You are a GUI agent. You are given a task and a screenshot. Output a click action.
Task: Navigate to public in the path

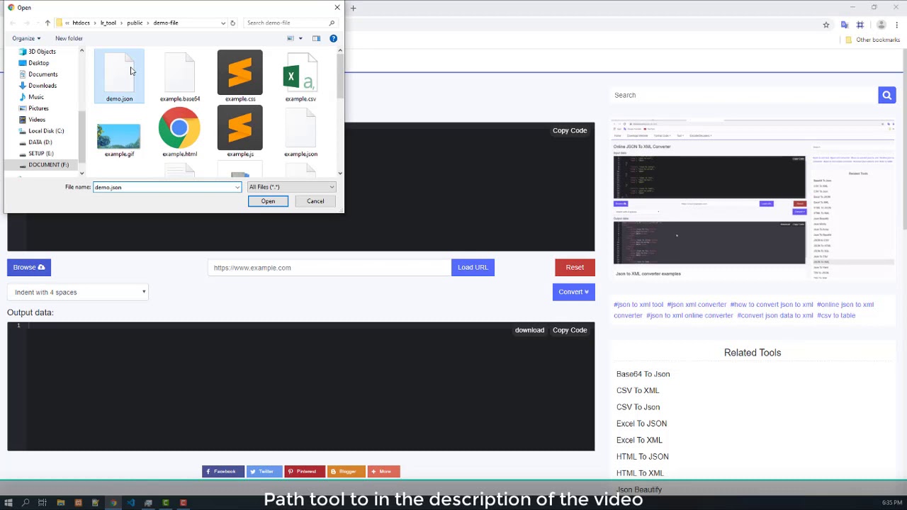[x=135, y=23]
